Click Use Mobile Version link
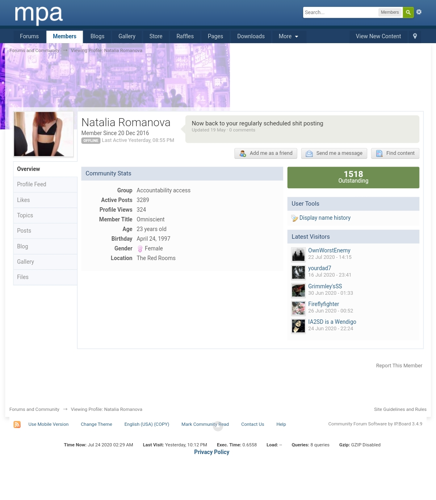The height and width of the screenshot is (500, 436). click(48, 424)
